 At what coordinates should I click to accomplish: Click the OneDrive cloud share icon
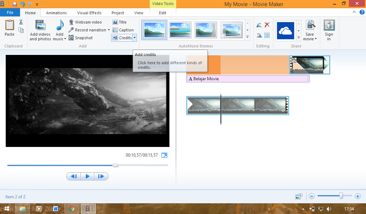[286, 31]
